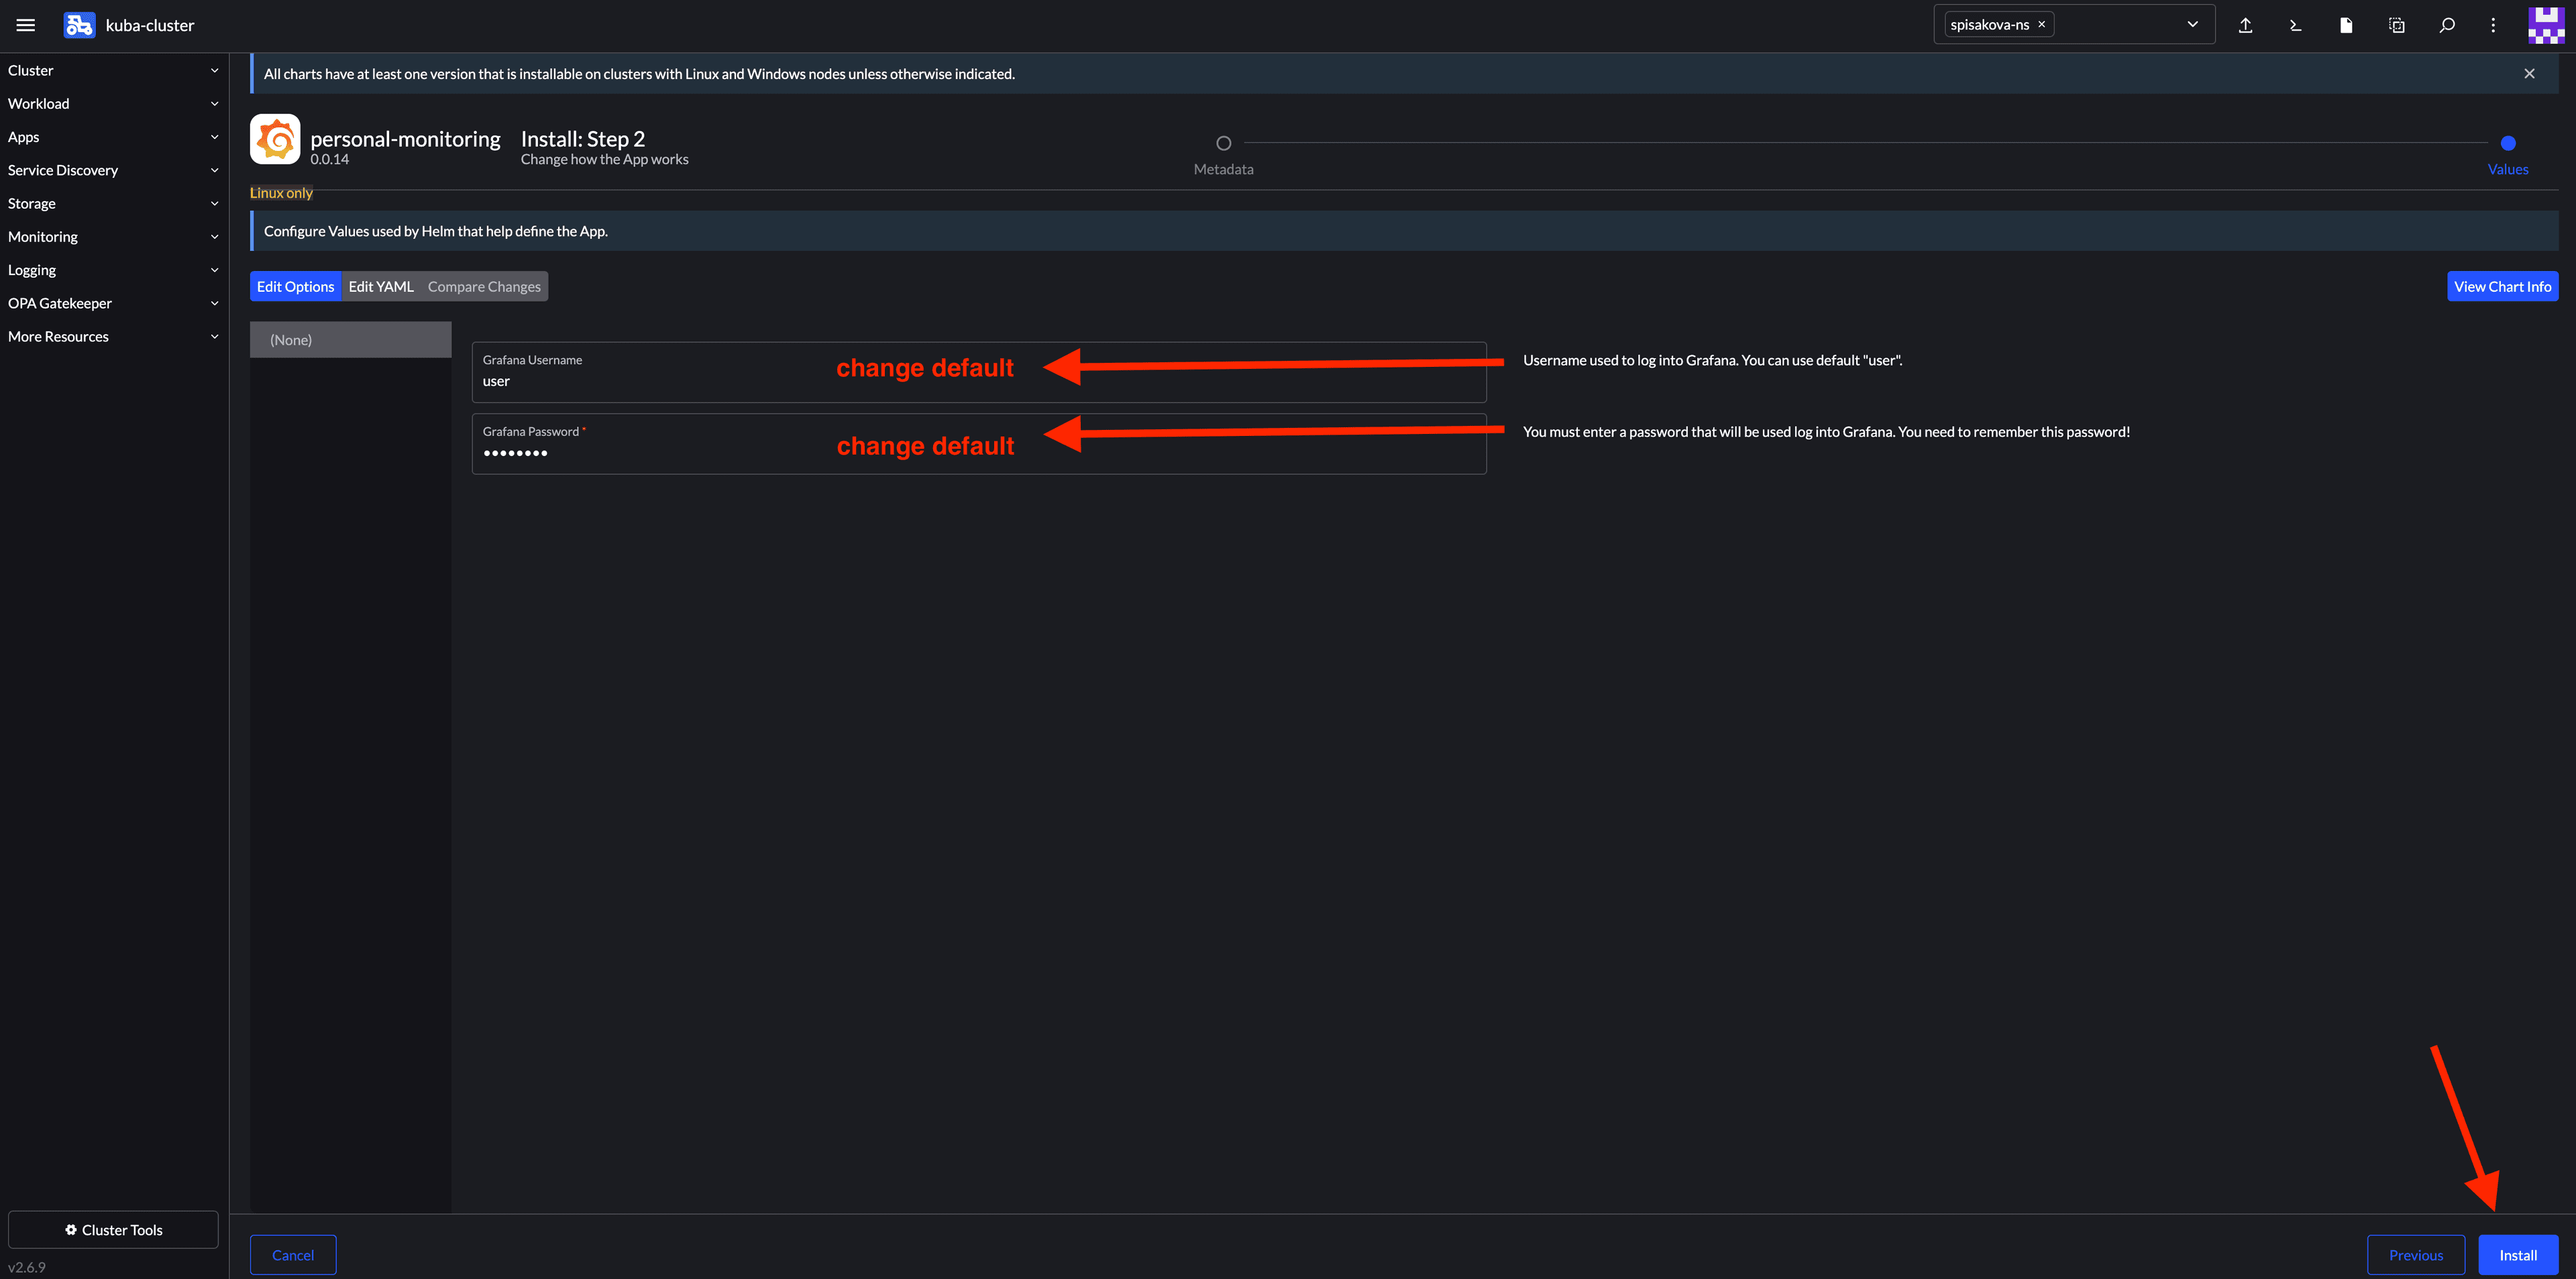Expand the Monitoring sidebar section

112,237
